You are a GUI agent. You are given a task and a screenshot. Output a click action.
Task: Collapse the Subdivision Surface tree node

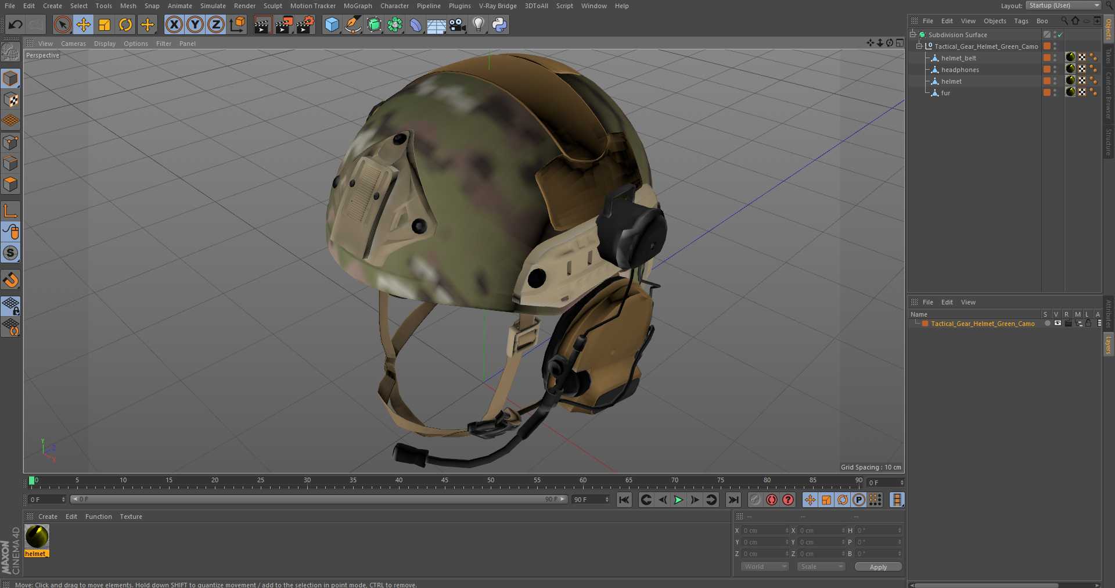coord(913,34)
